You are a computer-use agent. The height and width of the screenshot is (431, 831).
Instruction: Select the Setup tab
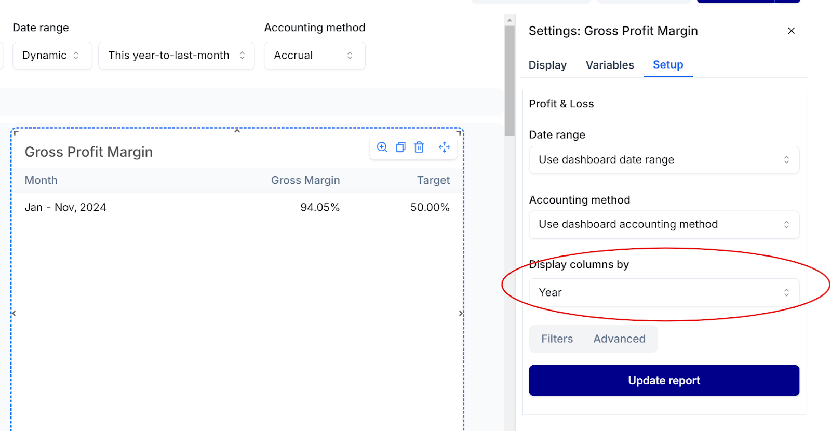click(668, 64)
